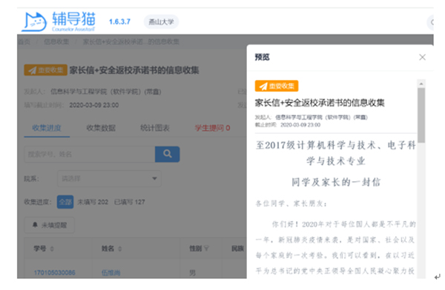Click the preview scrollbar up arrow
Image resolution: width=445 pixels, height=290 pixels.
421,84
